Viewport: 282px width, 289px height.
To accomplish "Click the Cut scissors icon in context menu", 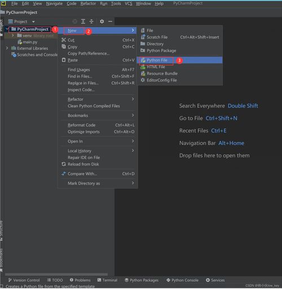I will [x=64, y=40].
